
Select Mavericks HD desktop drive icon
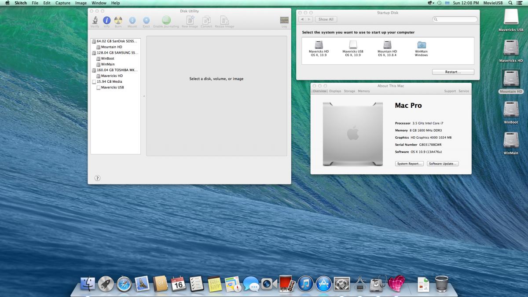click(511, 51)
